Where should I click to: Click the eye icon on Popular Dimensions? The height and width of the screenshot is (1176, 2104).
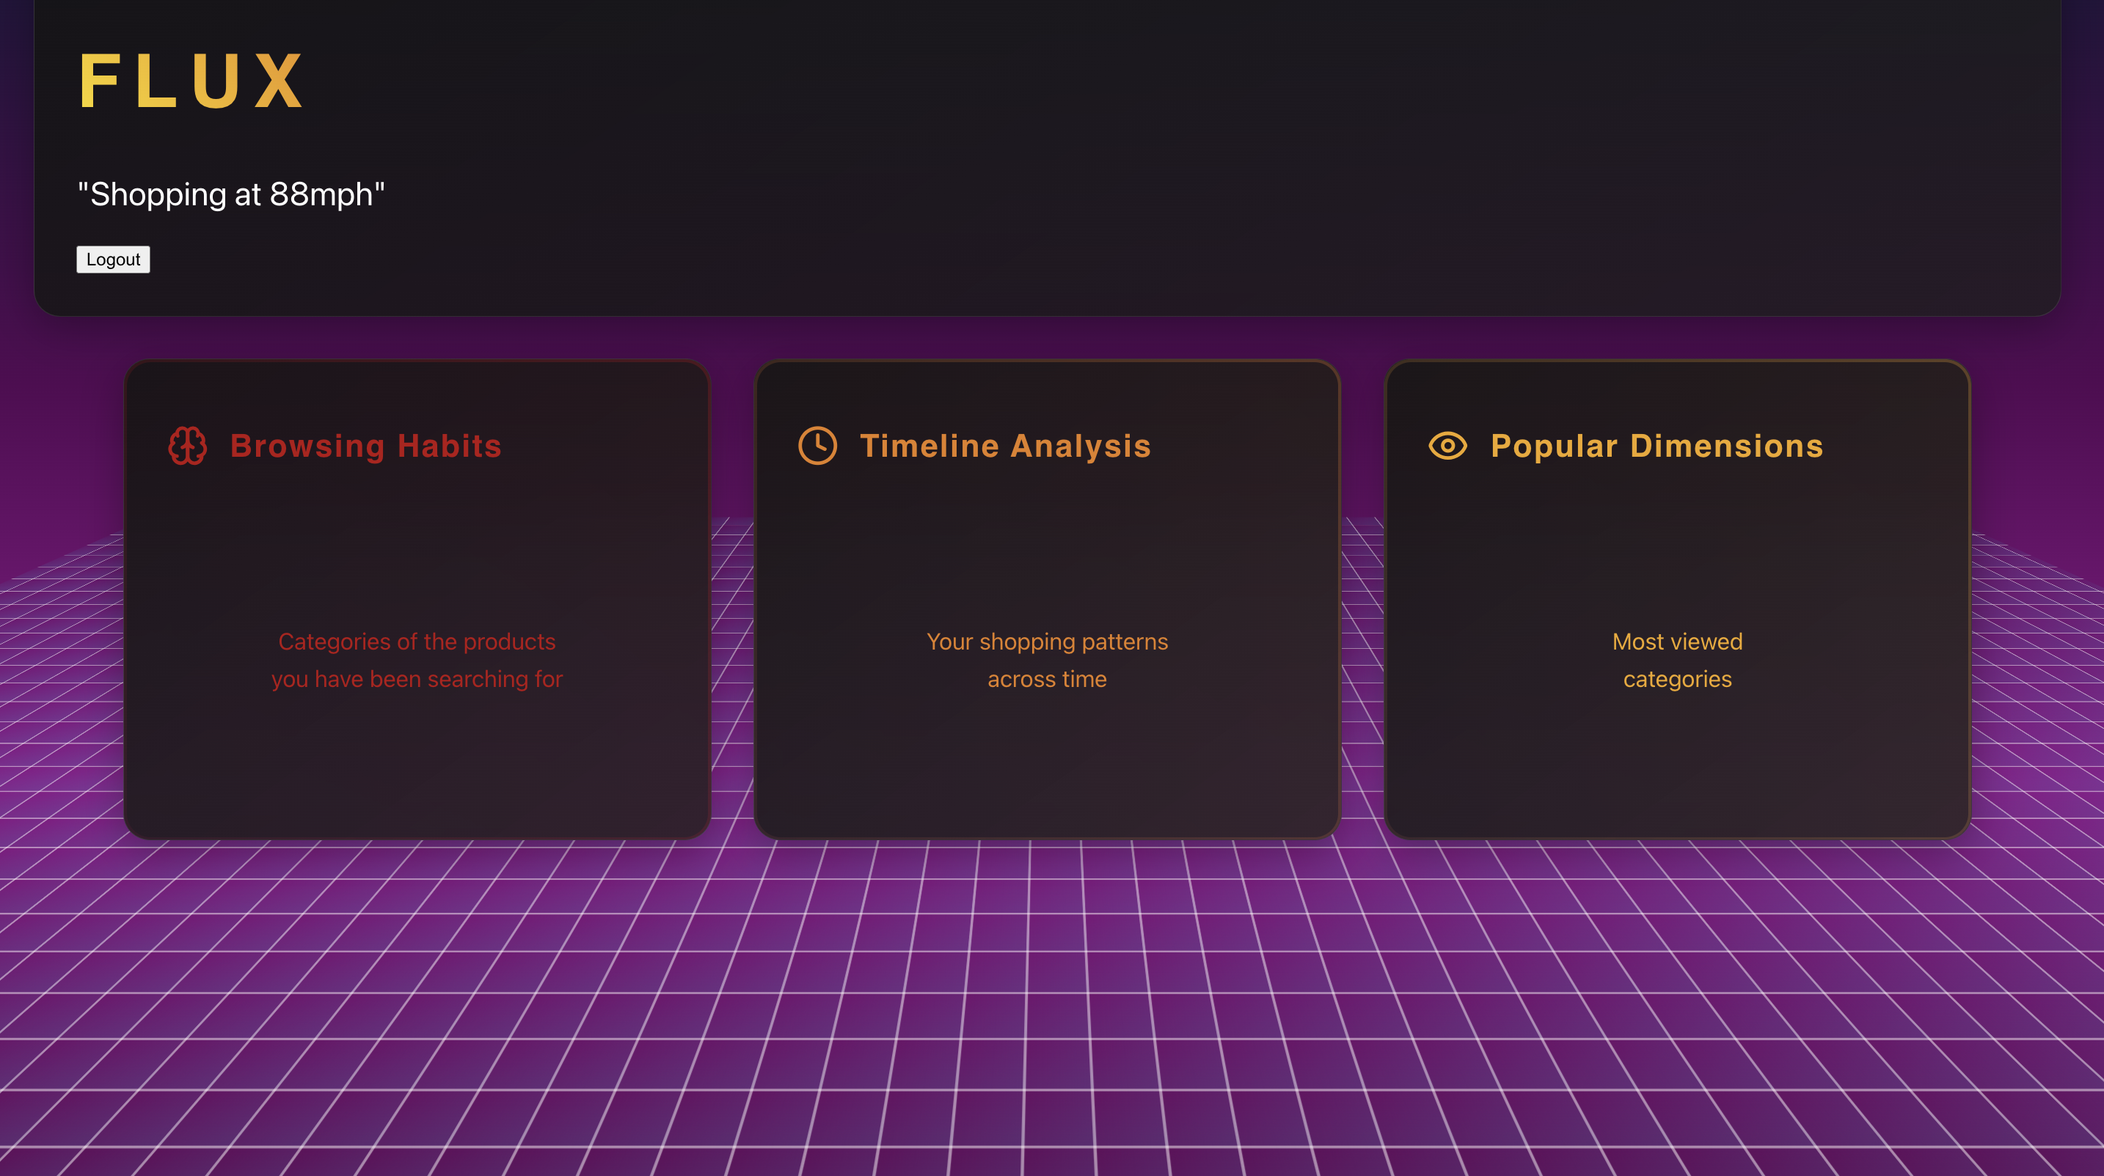point(1447,446)
